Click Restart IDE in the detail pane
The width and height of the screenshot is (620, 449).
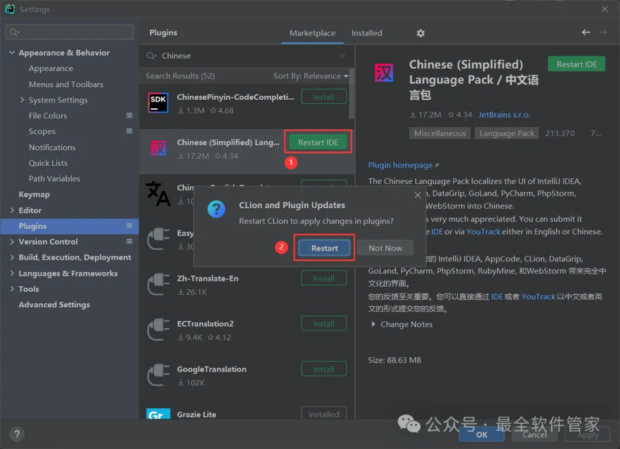[x=576, y=64]
